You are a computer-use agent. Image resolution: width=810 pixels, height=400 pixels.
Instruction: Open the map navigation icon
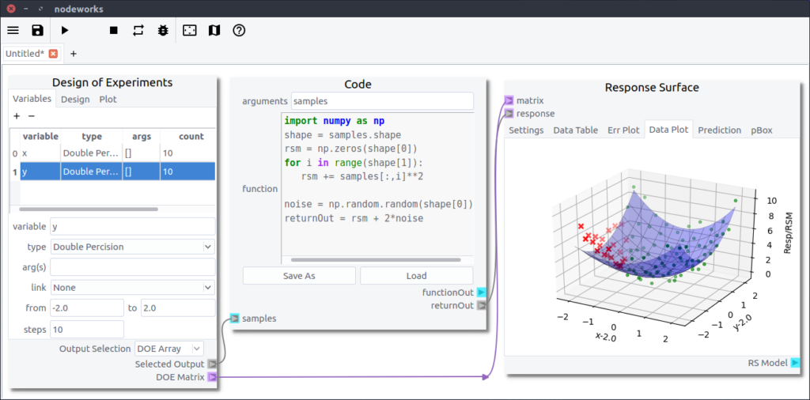click(214, 30)
